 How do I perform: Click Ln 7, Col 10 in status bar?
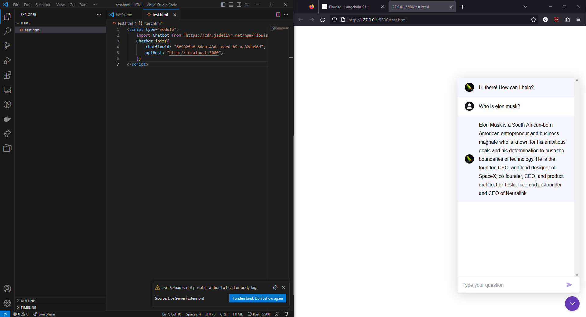tap(172, 314)
